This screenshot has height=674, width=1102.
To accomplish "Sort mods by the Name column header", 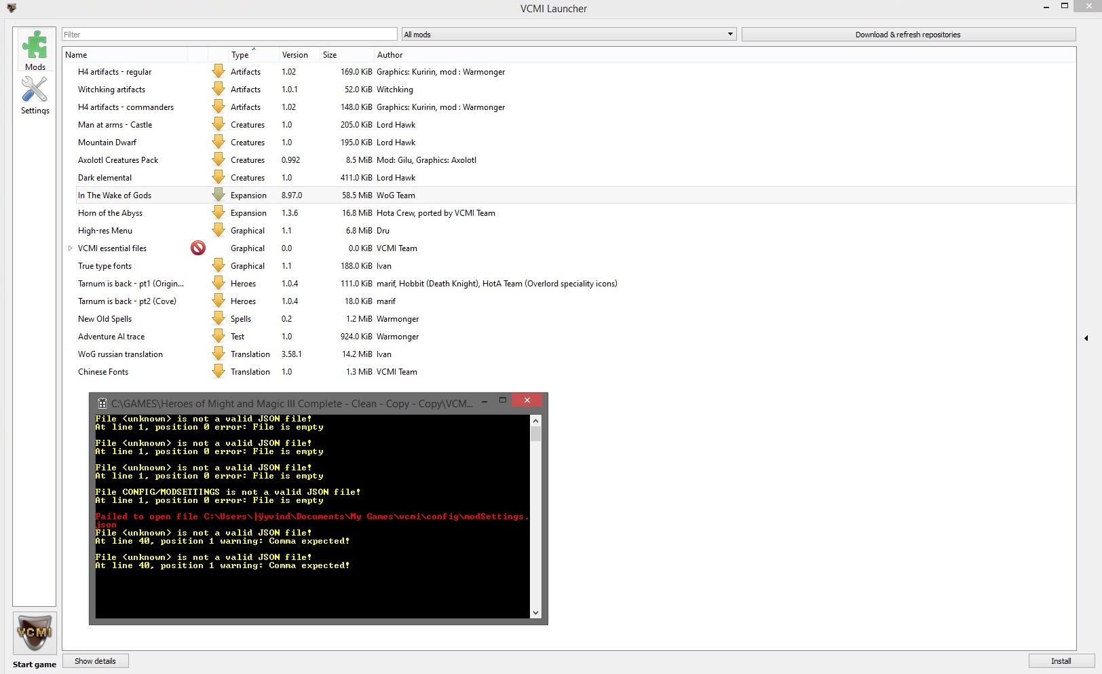I will (125, 55).
